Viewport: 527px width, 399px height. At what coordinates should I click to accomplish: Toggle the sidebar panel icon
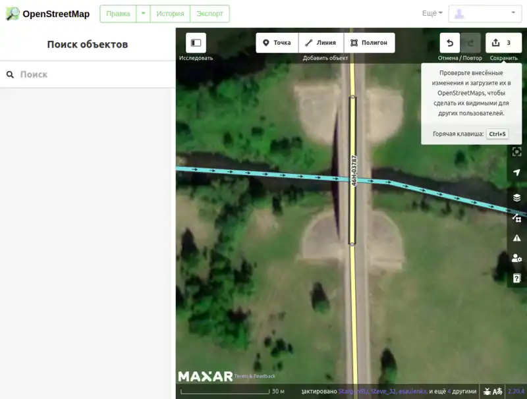196,43
